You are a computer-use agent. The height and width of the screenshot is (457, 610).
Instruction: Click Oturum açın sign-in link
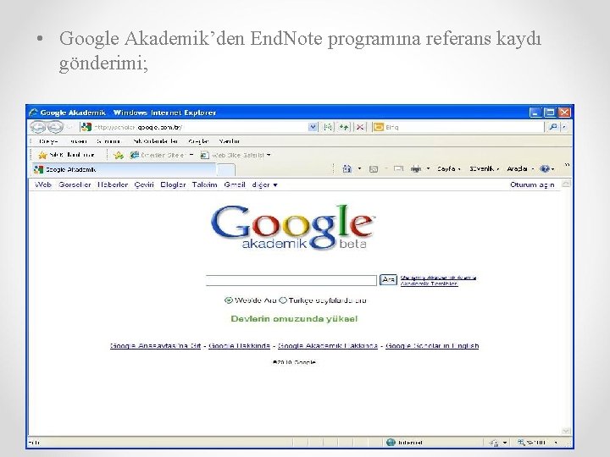point(532,184)
